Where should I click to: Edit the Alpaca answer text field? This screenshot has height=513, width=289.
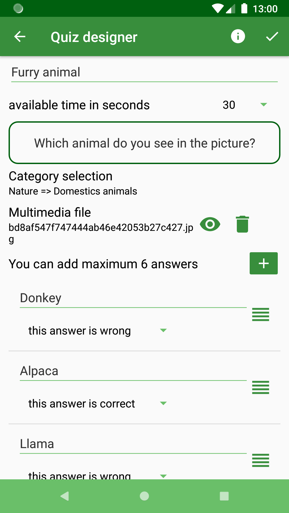pos(133,371)
